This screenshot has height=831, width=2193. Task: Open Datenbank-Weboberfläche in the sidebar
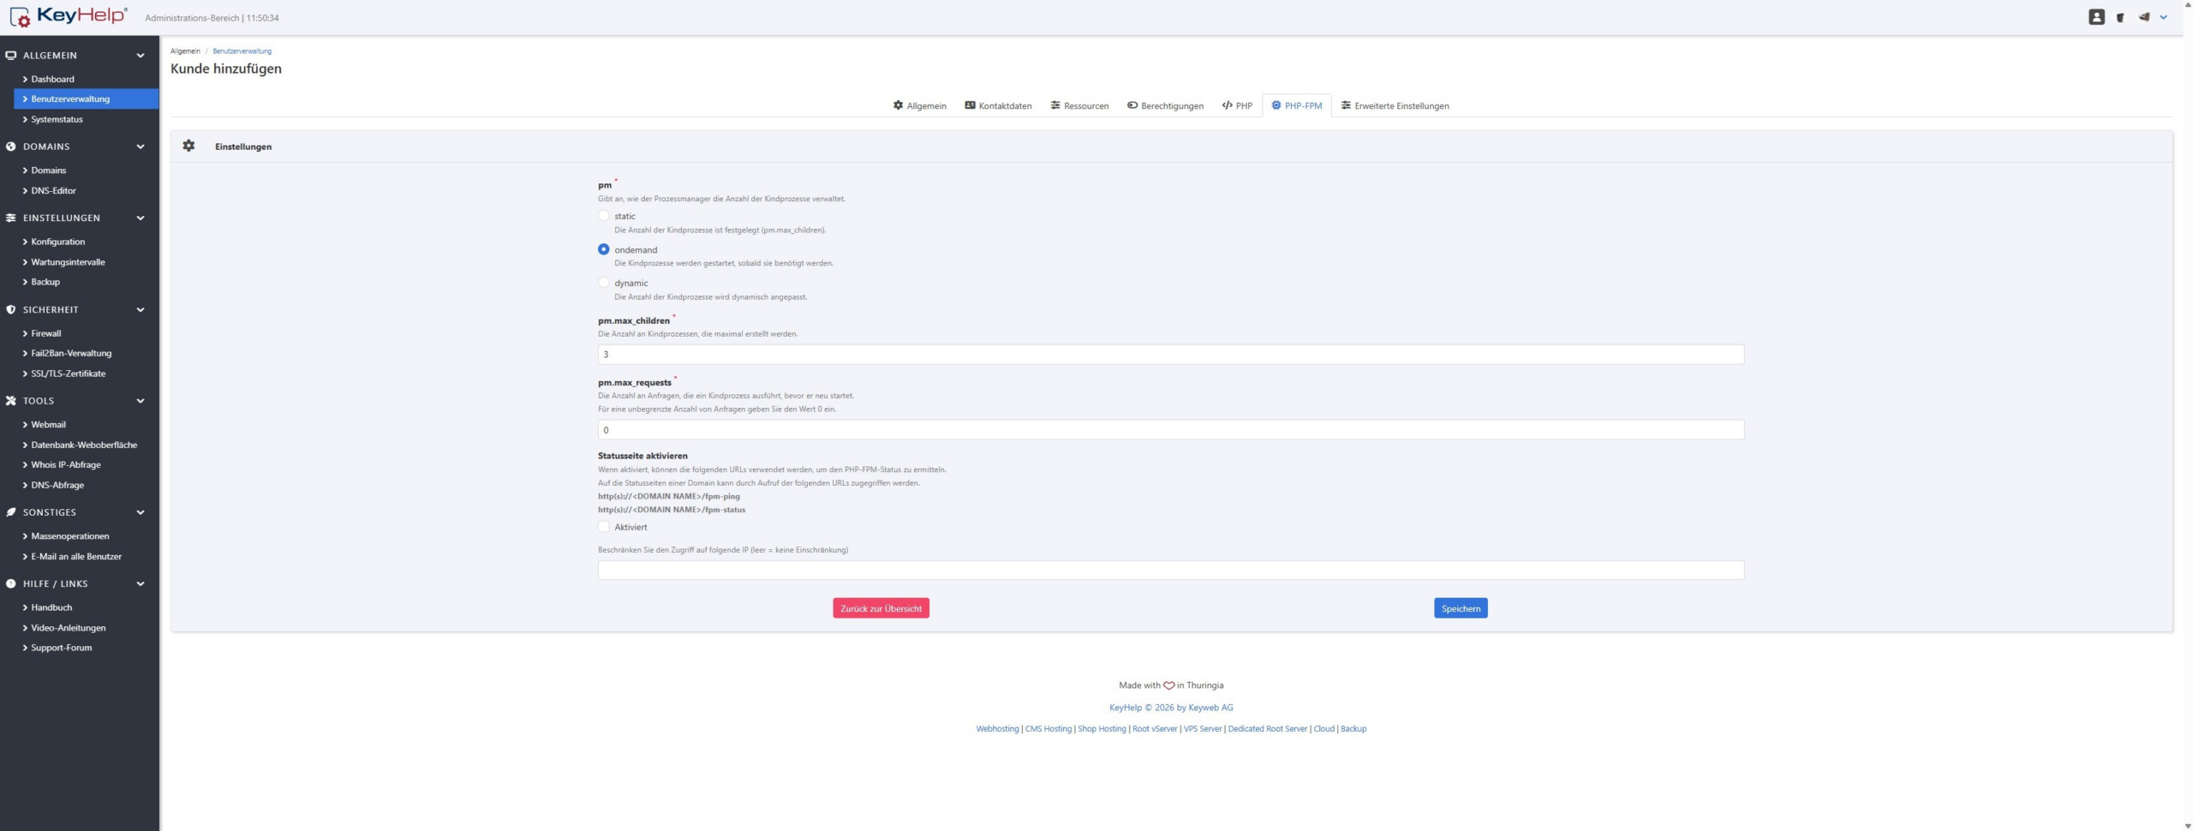86,445
